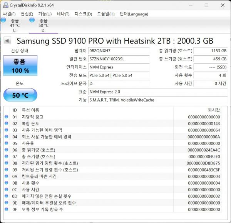Select raw value 0000000000143
This screenshot has height=223, width=231.
204,123
